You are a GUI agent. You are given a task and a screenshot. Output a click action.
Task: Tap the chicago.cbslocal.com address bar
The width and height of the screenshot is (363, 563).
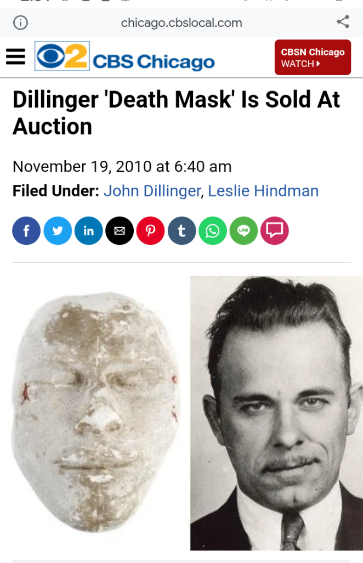tap(181, 22)
